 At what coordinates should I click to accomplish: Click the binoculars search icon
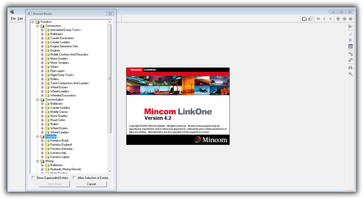pos(351,68)
